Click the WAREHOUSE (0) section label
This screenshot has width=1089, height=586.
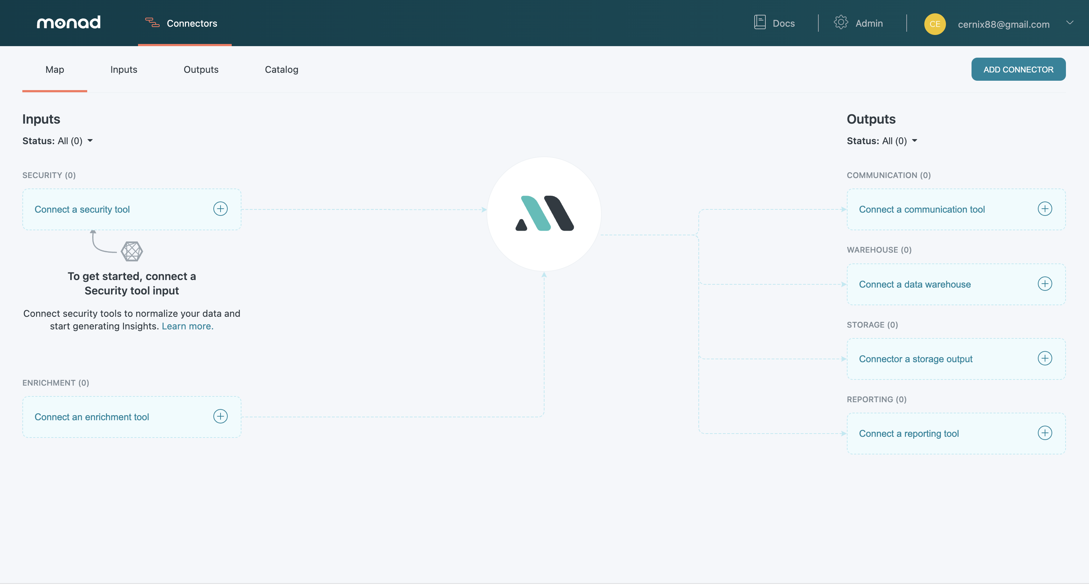[x=879, y=250]
